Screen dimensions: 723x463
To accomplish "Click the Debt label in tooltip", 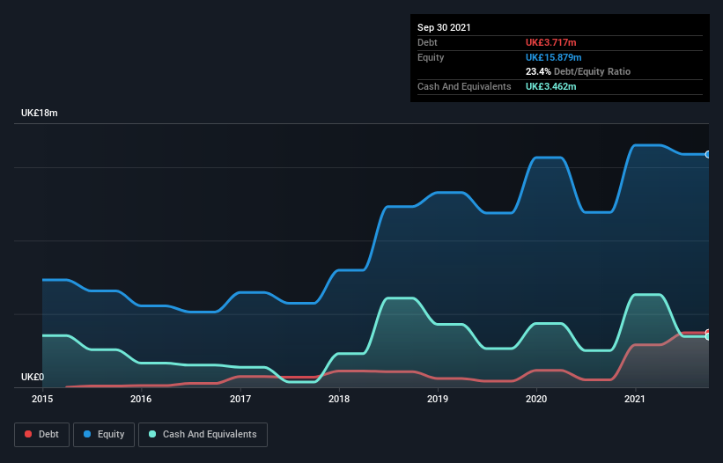I will 427,42.
